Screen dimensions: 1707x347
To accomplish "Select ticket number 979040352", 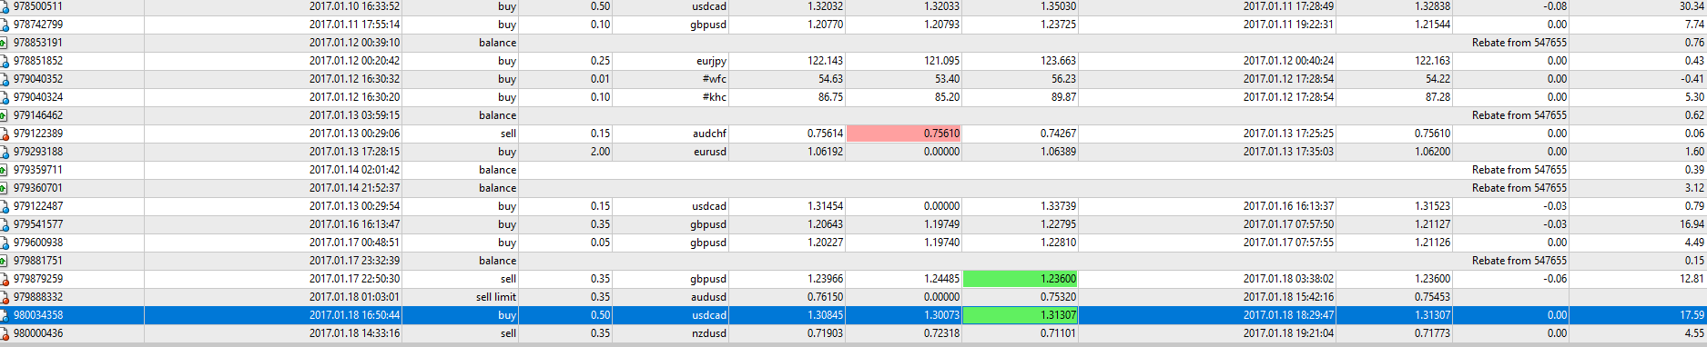I will coord(38,79).
